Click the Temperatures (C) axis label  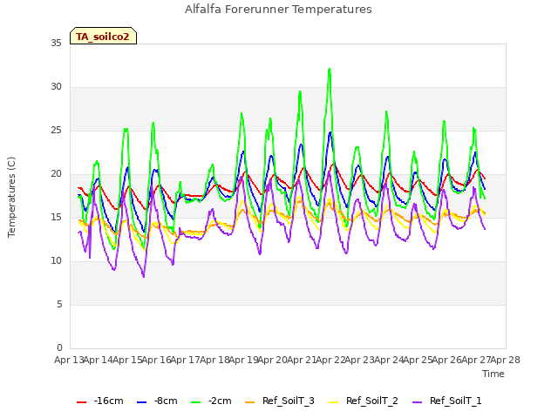[11, 197]
